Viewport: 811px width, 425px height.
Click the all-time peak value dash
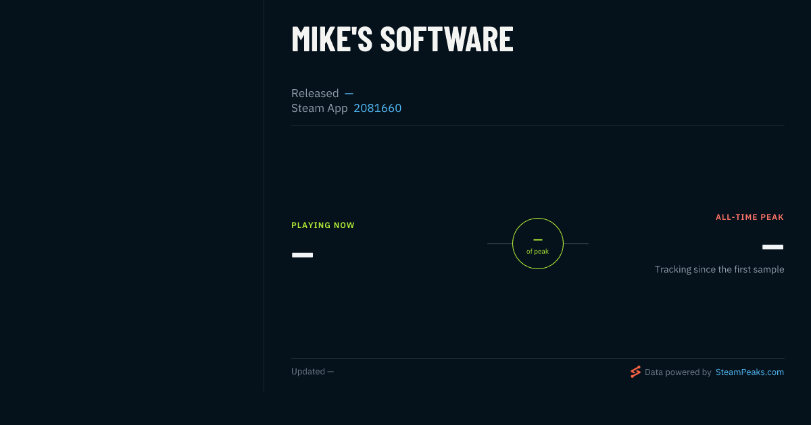[x=773, y=247]
